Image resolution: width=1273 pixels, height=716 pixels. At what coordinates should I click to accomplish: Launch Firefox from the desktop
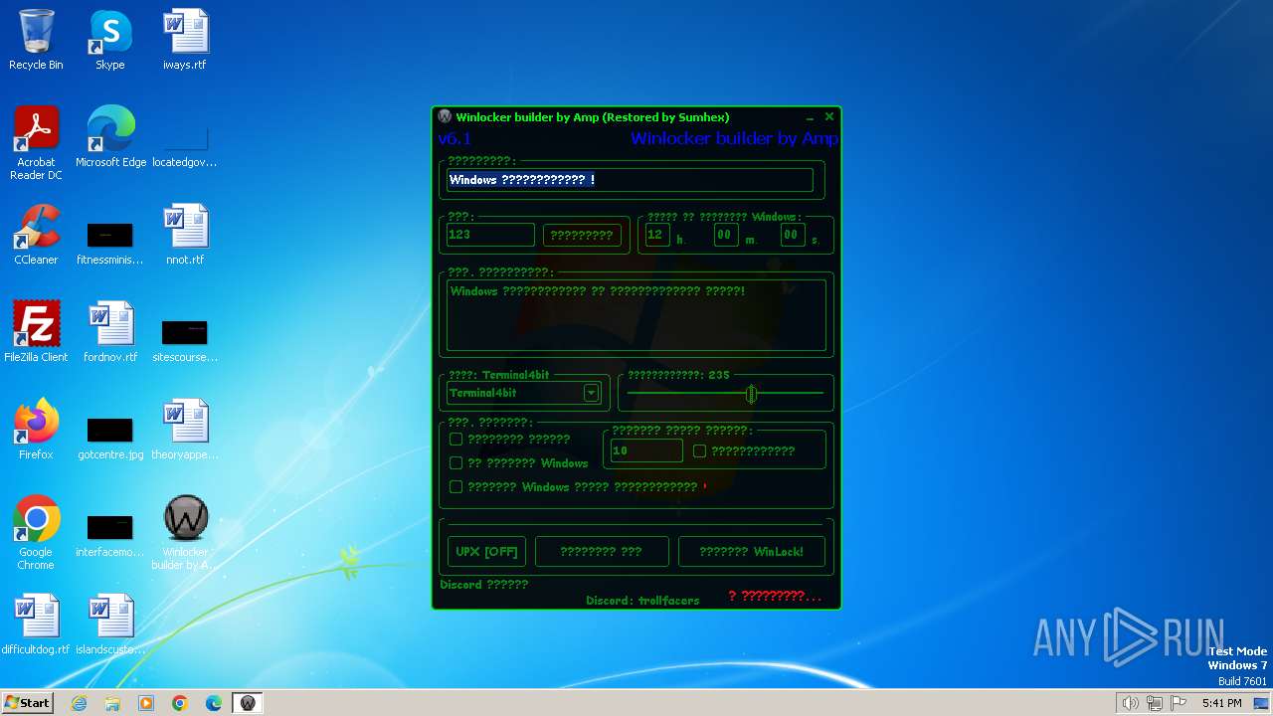point(36,429)
